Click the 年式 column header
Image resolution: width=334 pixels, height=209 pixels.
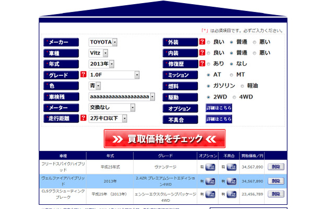click(110, 156)
